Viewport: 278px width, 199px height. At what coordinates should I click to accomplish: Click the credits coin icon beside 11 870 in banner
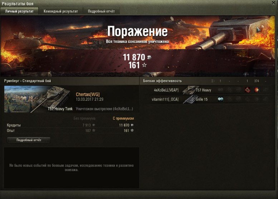[149, 57]
